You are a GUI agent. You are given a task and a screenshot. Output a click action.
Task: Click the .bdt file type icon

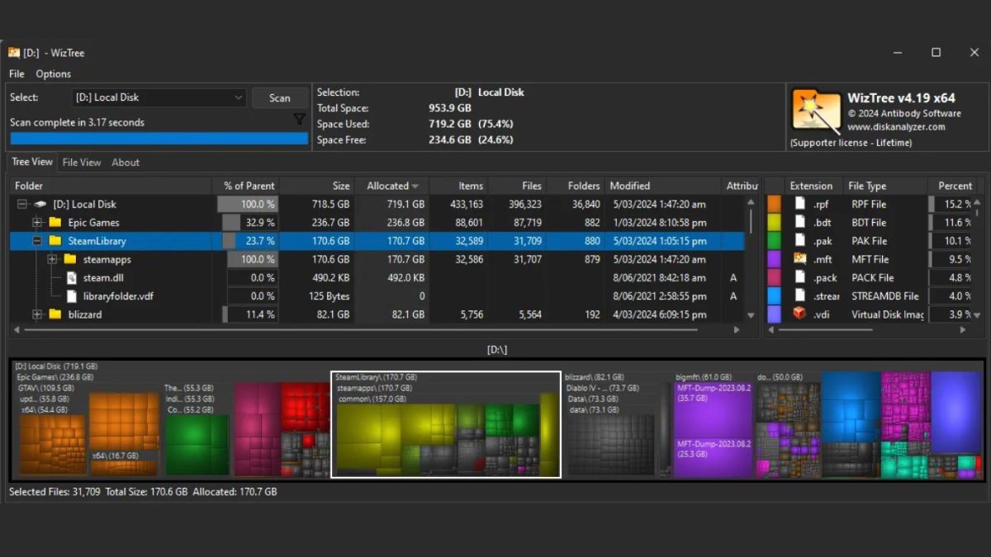799,223
